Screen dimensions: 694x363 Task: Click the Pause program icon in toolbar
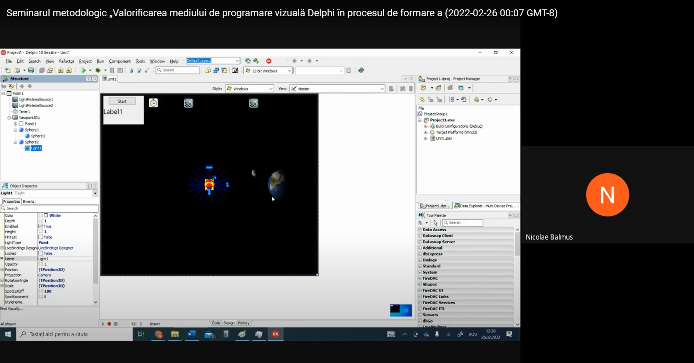(x=112, y=70)
